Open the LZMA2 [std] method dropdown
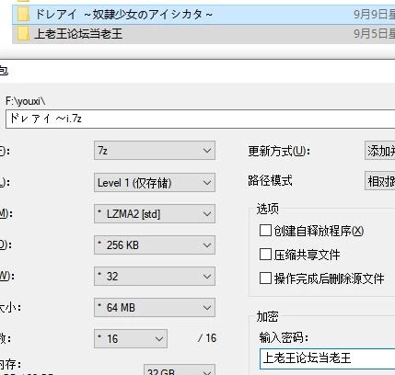395x375 pixels. pos(155,214)
